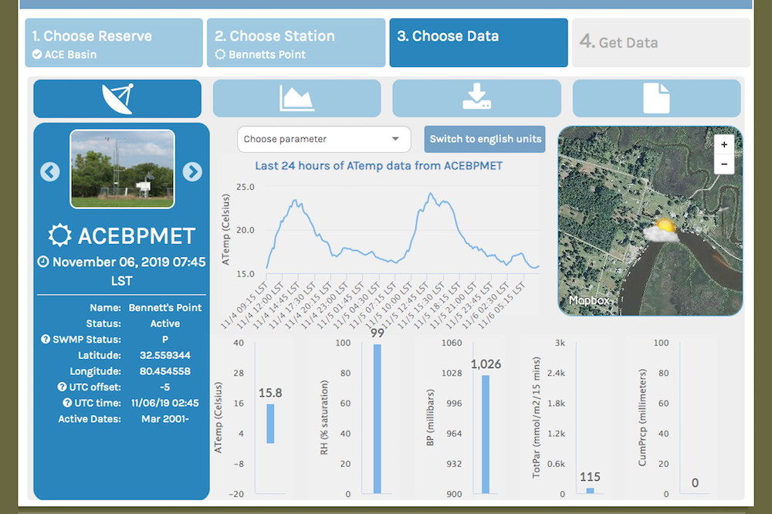
Task: Open the Choose parameter dropdown
Action: pyautogui.click(x=323, y=139)
